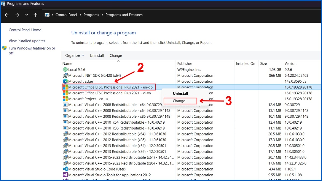Choose Uninstall from the context menu
Screen dimensions: 322x181
click(x=180, y=94)
